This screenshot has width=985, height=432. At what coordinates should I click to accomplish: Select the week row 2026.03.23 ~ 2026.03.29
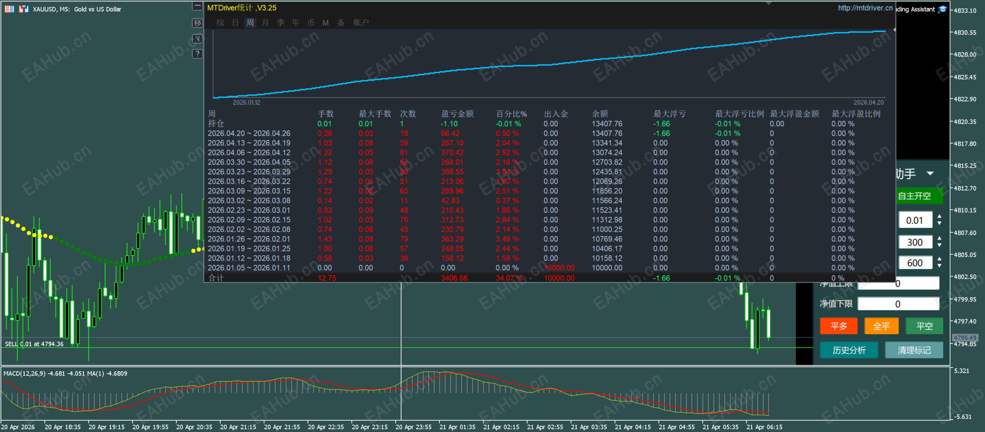click(x=249, y=172)
